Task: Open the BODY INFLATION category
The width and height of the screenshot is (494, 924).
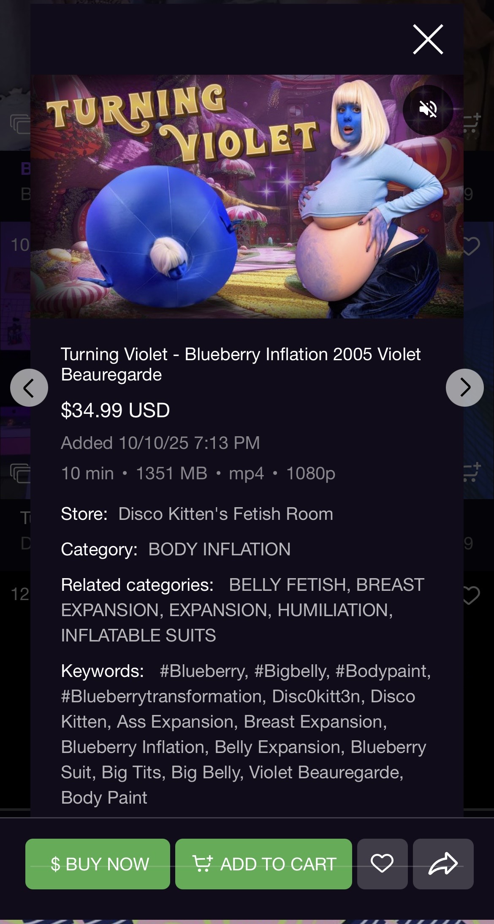Action: click(219, 549)
